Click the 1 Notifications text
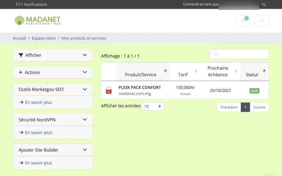 click(34, 5)
